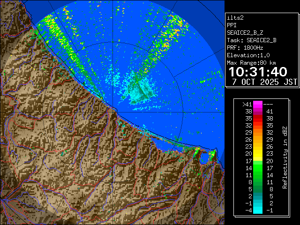Click the 7 OCT 2025 JST date

click(x=262, y=81)
